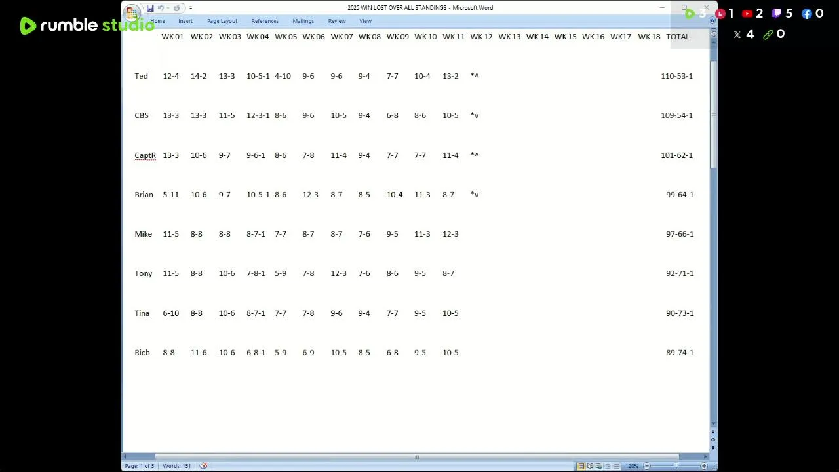The height and width of the screenshot is (472, 839).
Task: Click the Rumble Studio logo
Action: point(87,26)
